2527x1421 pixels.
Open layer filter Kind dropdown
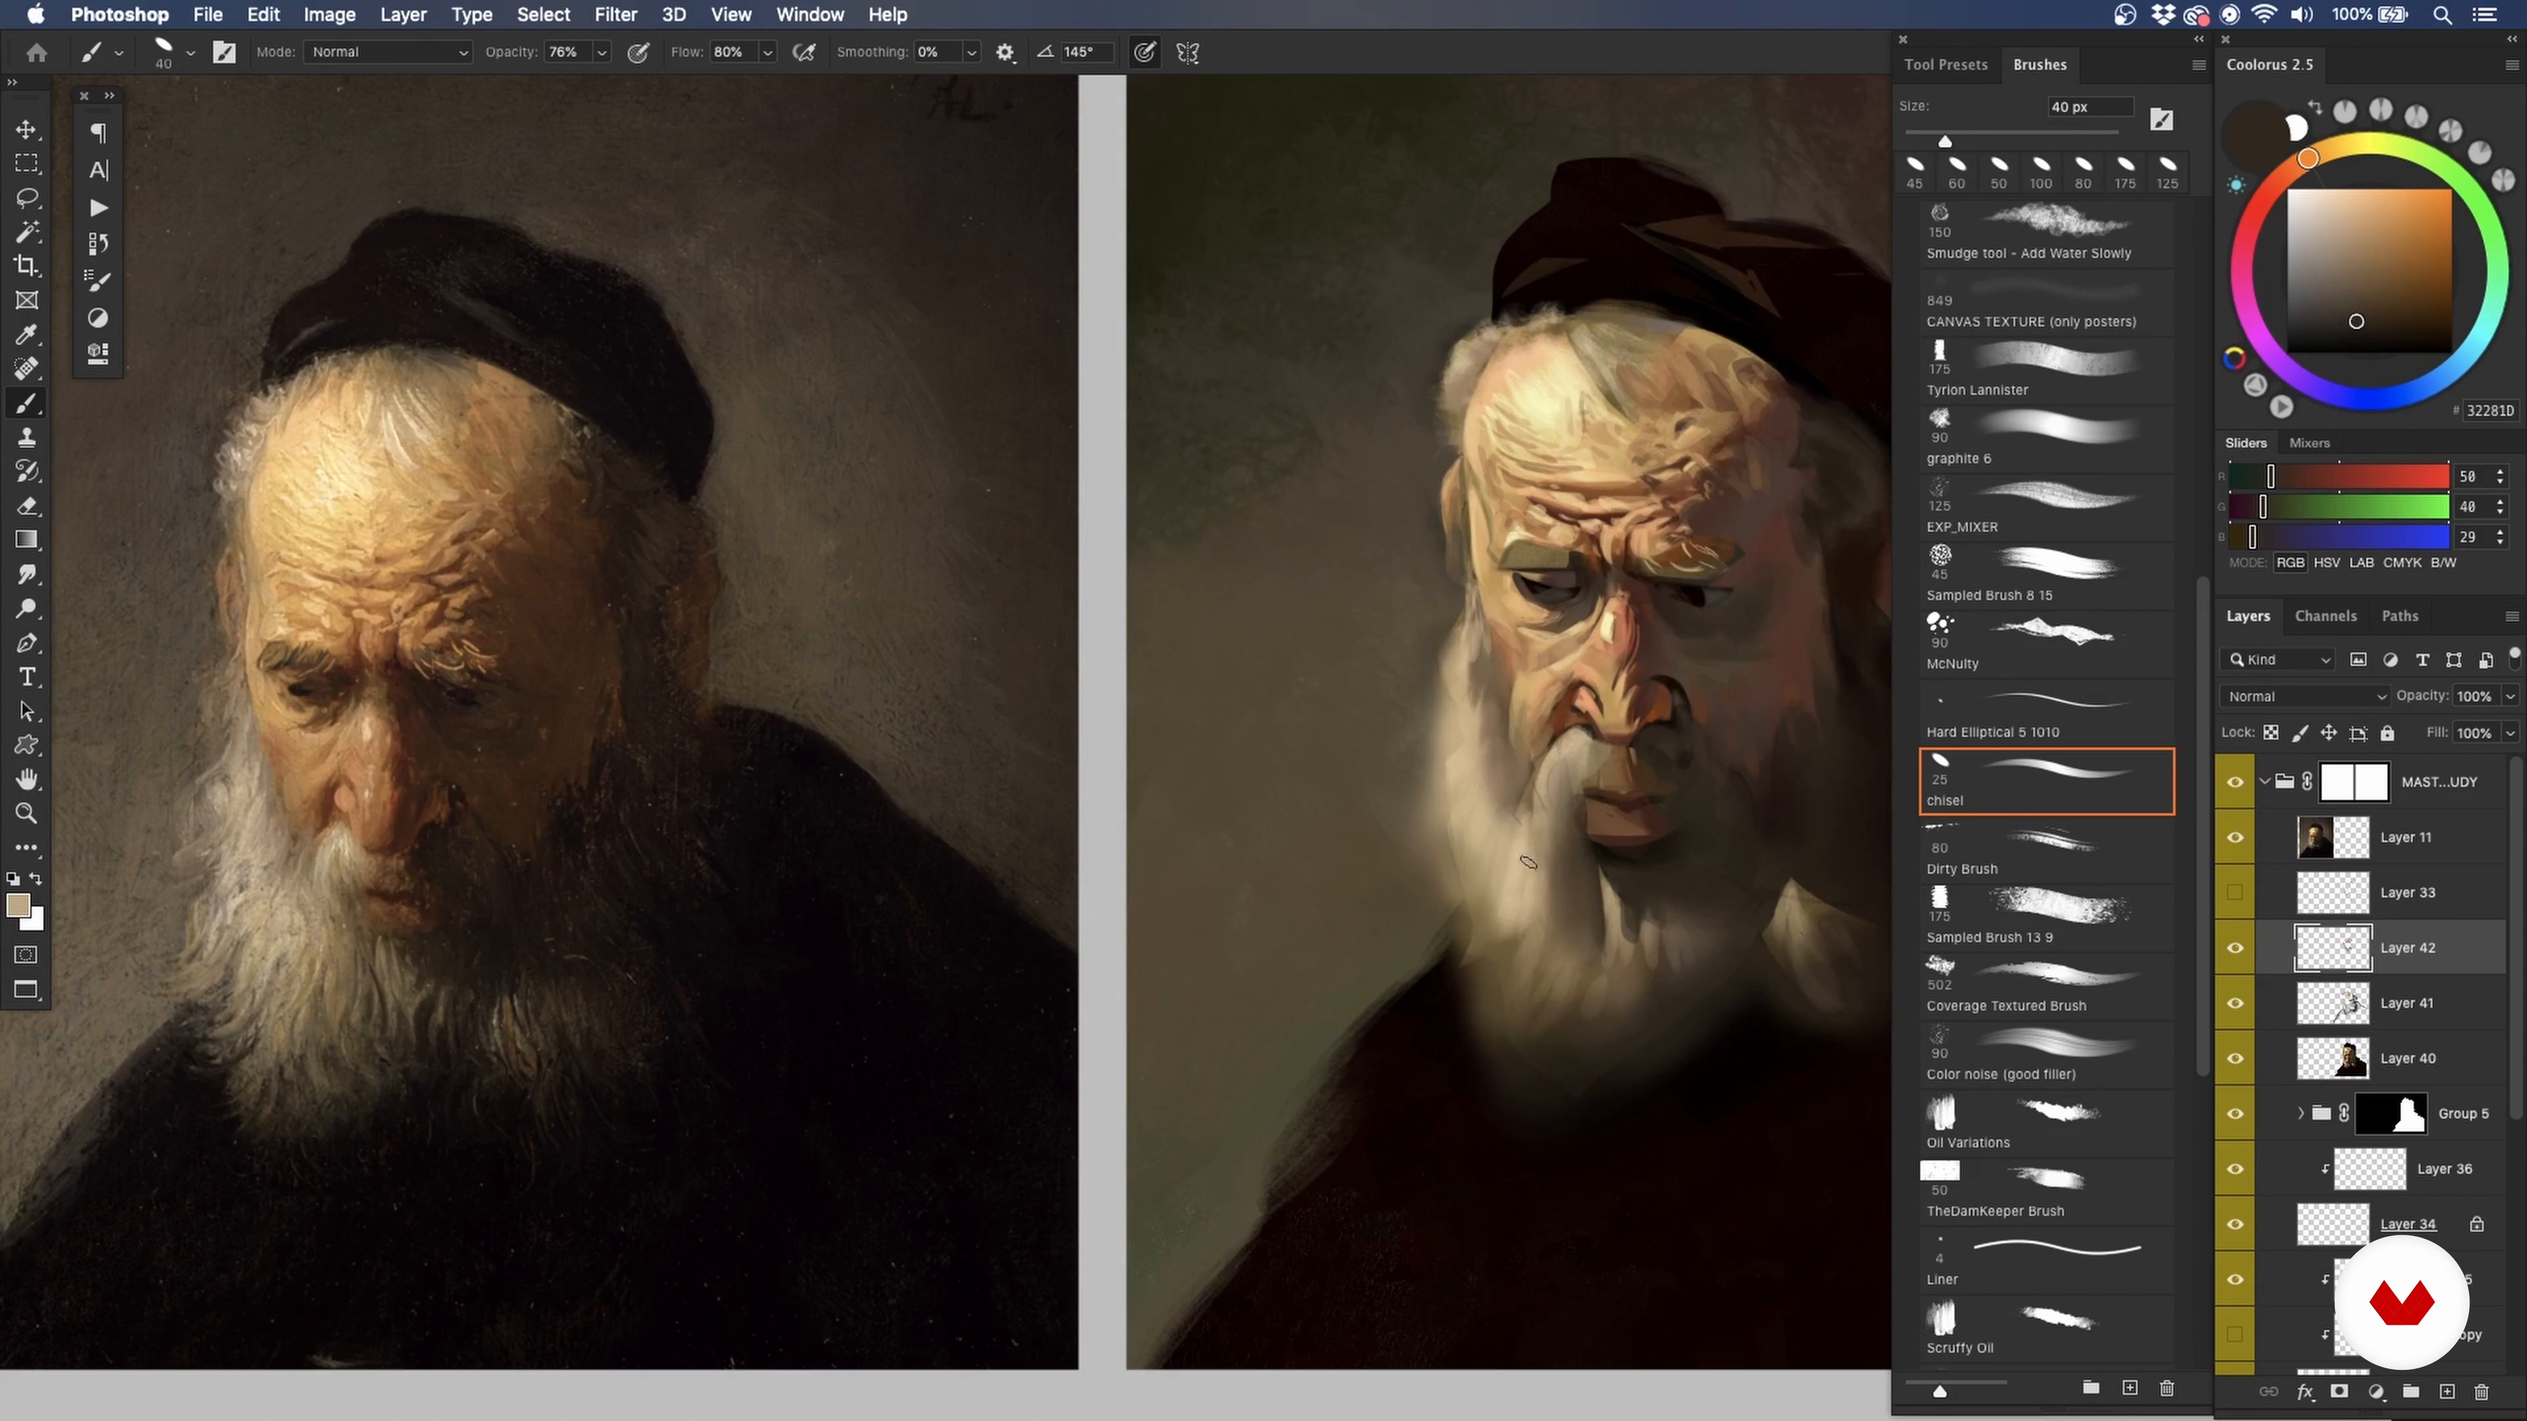[2278, 660]
